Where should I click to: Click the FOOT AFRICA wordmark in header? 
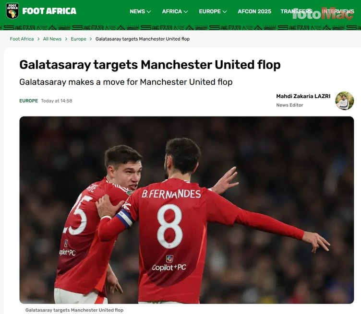pos(49,11)
